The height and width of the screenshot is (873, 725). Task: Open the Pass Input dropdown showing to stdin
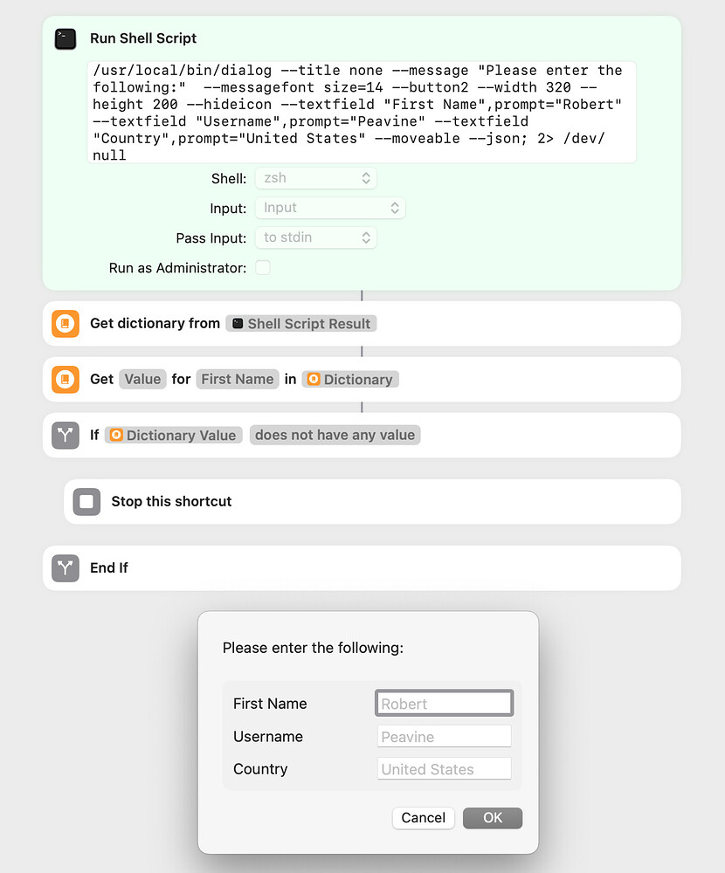tap(315, 237)
